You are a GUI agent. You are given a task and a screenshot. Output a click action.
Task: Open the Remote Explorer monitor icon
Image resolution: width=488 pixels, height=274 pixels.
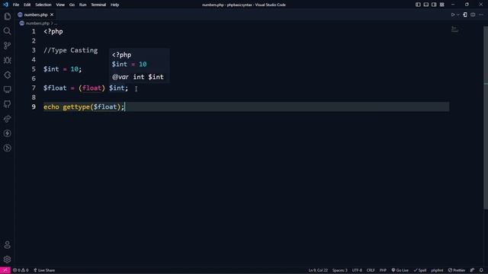pos(7,90)
